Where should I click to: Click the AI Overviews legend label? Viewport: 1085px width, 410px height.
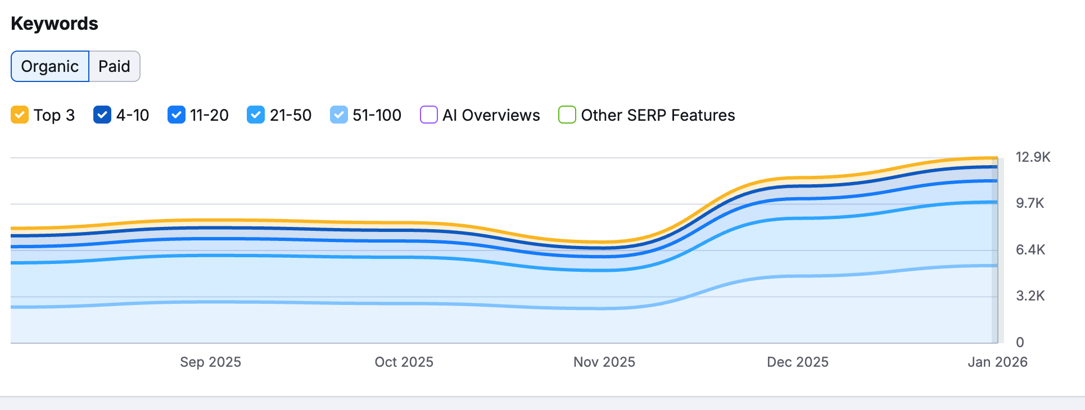pyautogui.click(x=491, y=115)
